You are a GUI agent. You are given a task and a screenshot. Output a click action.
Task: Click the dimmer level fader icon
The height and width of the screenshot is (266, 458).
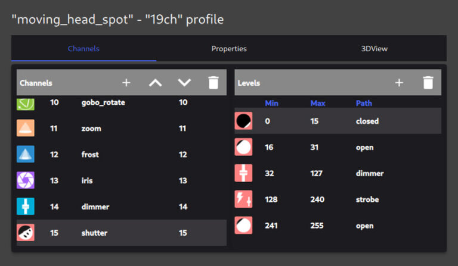pos(243,173)
